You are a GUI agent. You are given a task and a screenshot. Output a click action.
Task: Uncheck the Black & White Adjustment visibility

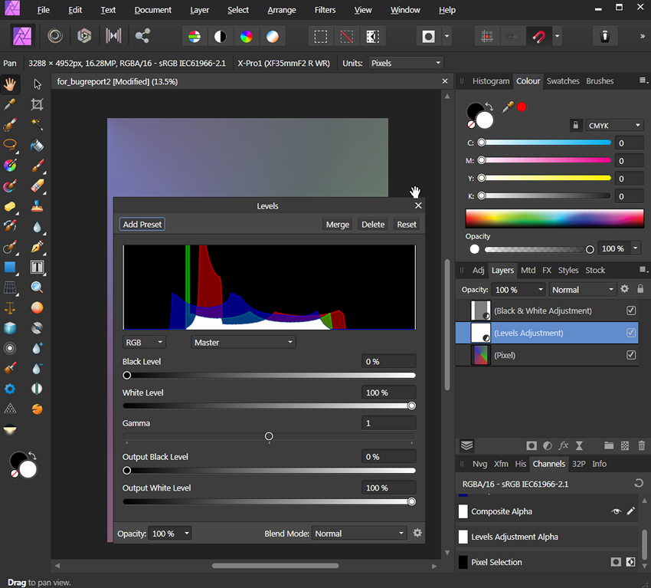pyautogui.click(x=631, y=310)
